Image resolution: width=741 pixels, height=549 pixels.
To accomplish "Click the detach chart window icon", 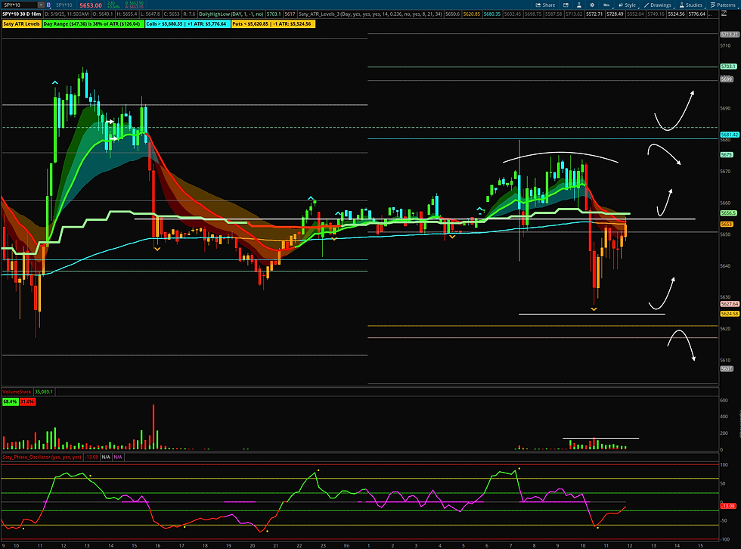I will point(566,5).
